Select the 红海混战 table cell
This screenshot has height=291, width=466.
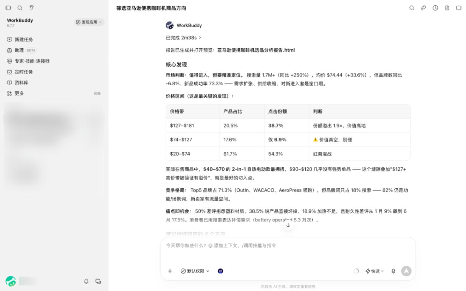click(360, 154)
